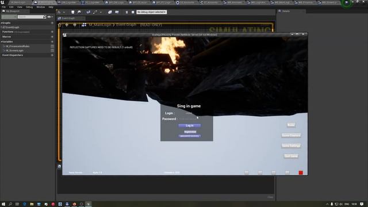The image size is (368, 207).
Task: Open the Debug menu
Action: [x=29, y=7]
